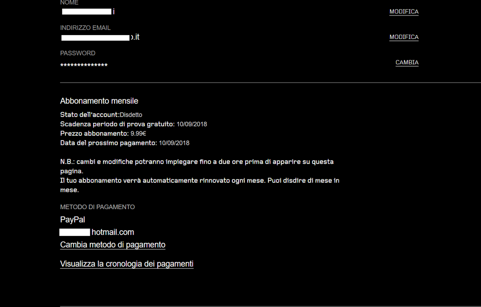
Task: Click MODIFICA link beside the name field
Action: tap(404, 12)
